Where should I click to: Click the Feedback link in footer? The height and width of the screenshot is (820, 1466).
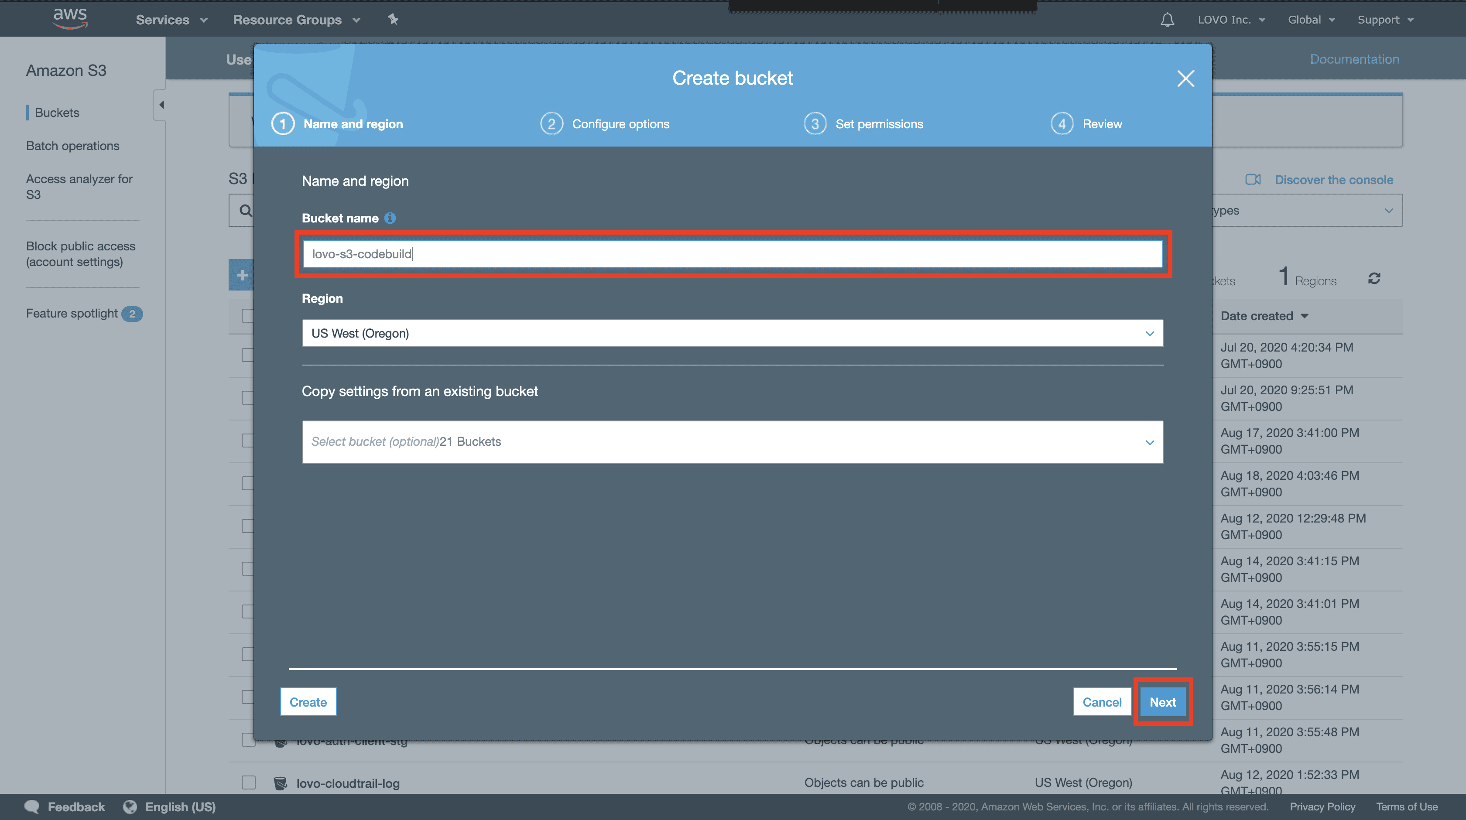tap(76, 806)
